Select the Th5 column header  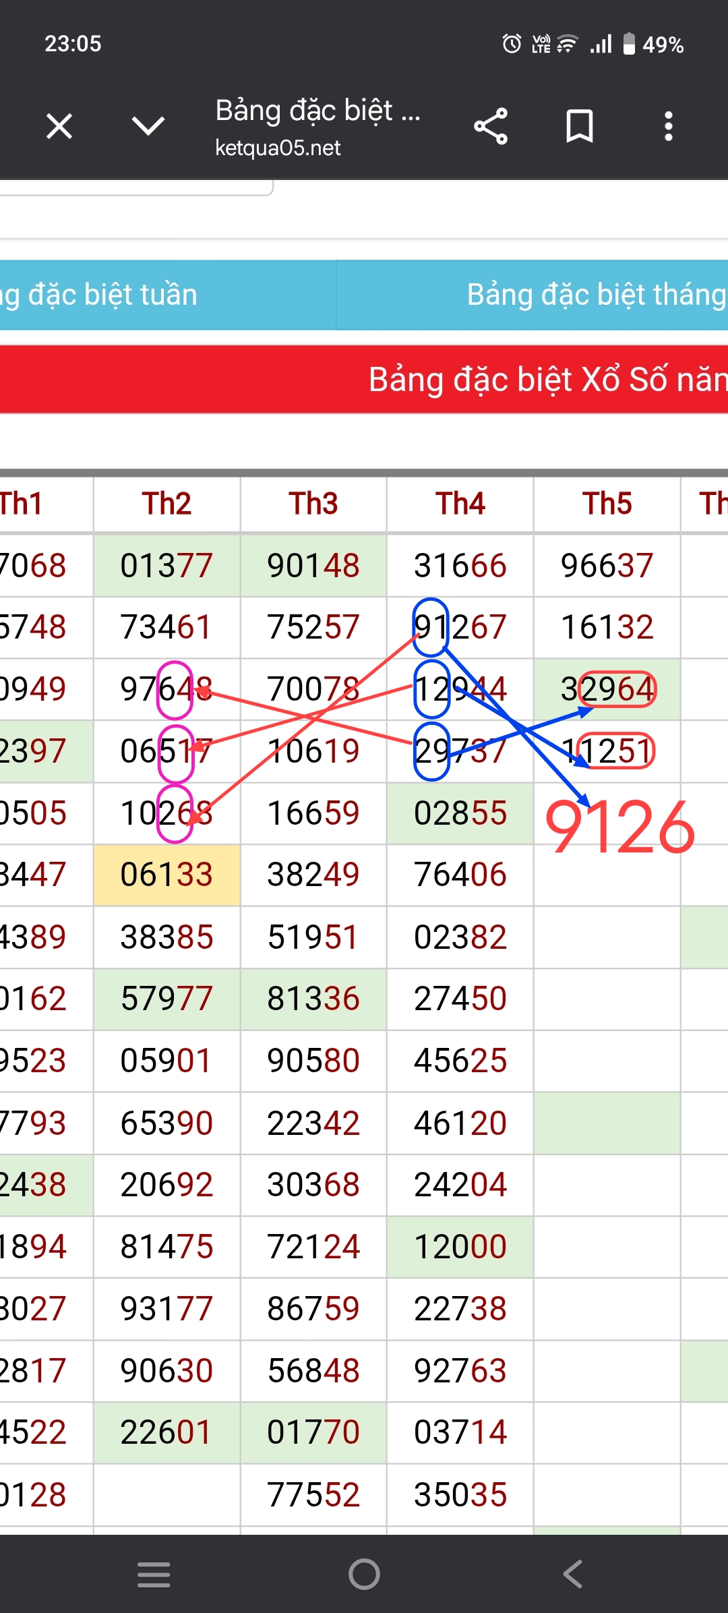point(607,504)
